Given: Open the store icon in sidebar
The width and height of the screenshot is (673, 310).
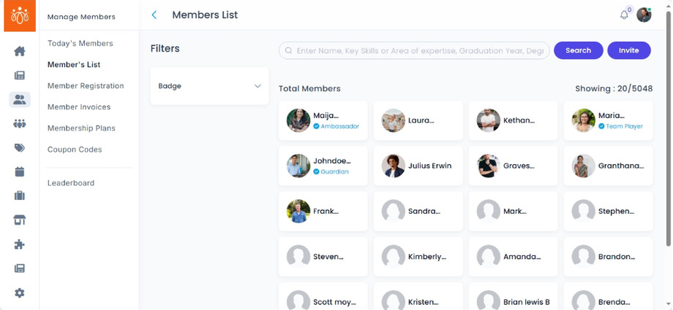Looking at the screenshot, I should 20,220.
